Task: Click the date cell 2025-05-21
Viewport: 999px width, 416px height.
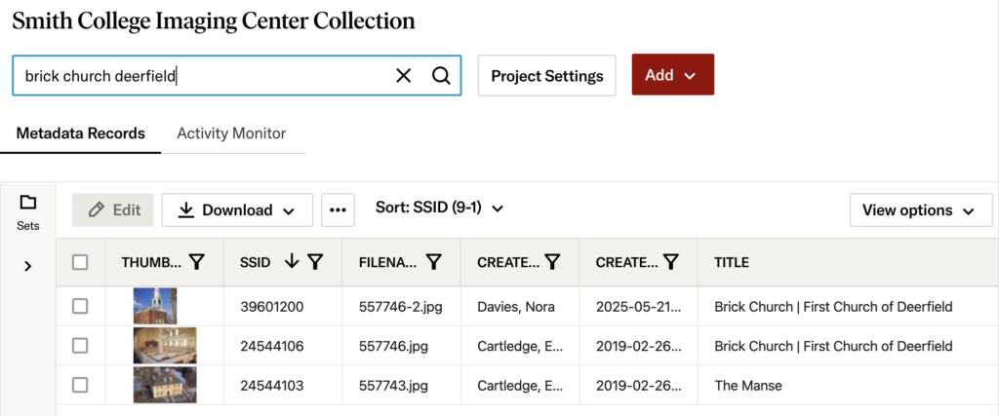Action: 638,307
